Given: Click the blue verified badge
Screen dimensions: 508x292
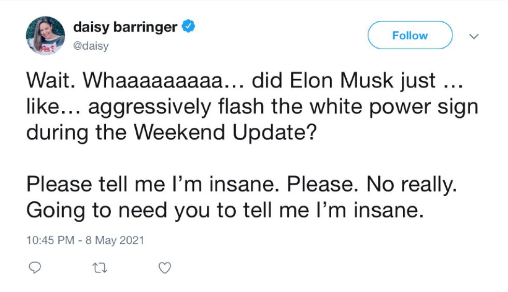Looking at the screenshot, I should pos(189,26).
